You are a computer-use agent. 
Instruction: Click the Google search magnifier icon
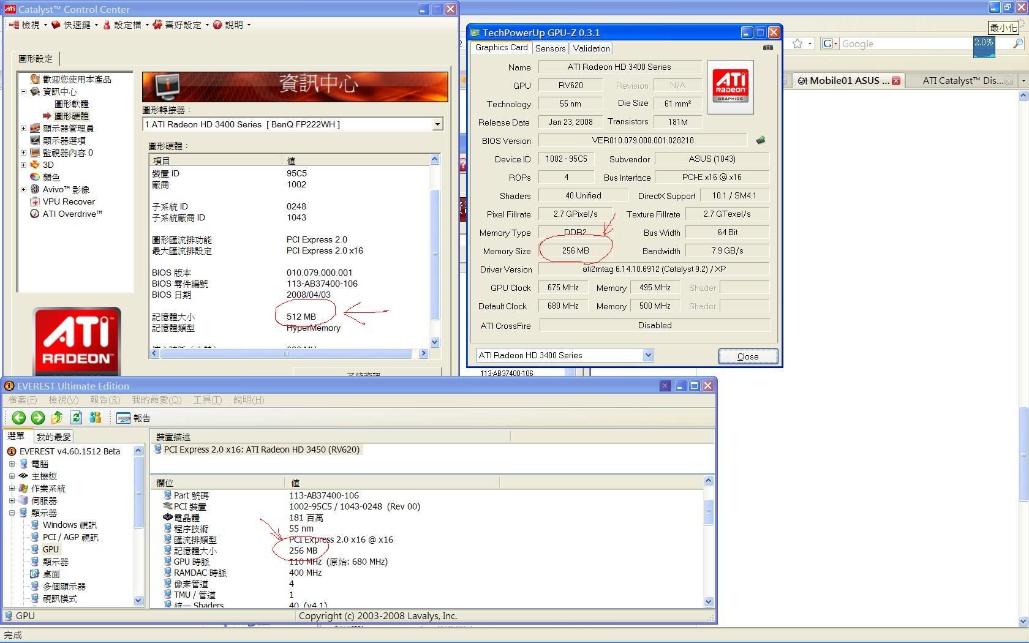click(x=1017, y=43)
